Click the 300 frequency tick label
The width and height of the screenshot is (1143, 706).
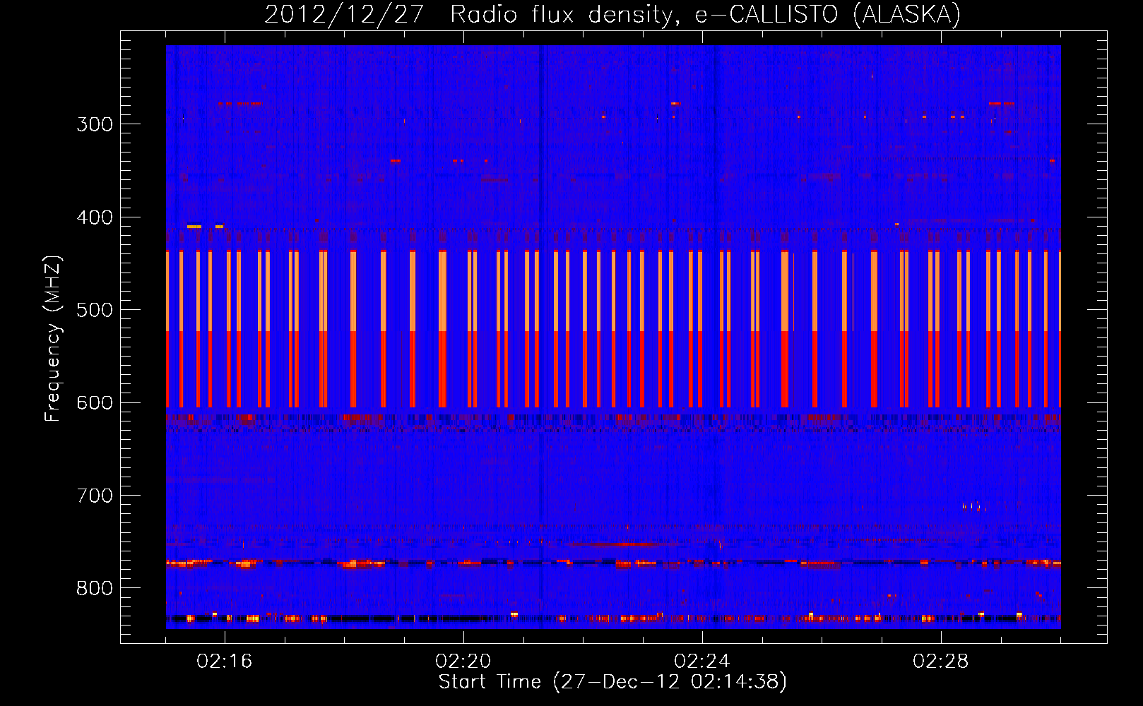coord(95,124)
